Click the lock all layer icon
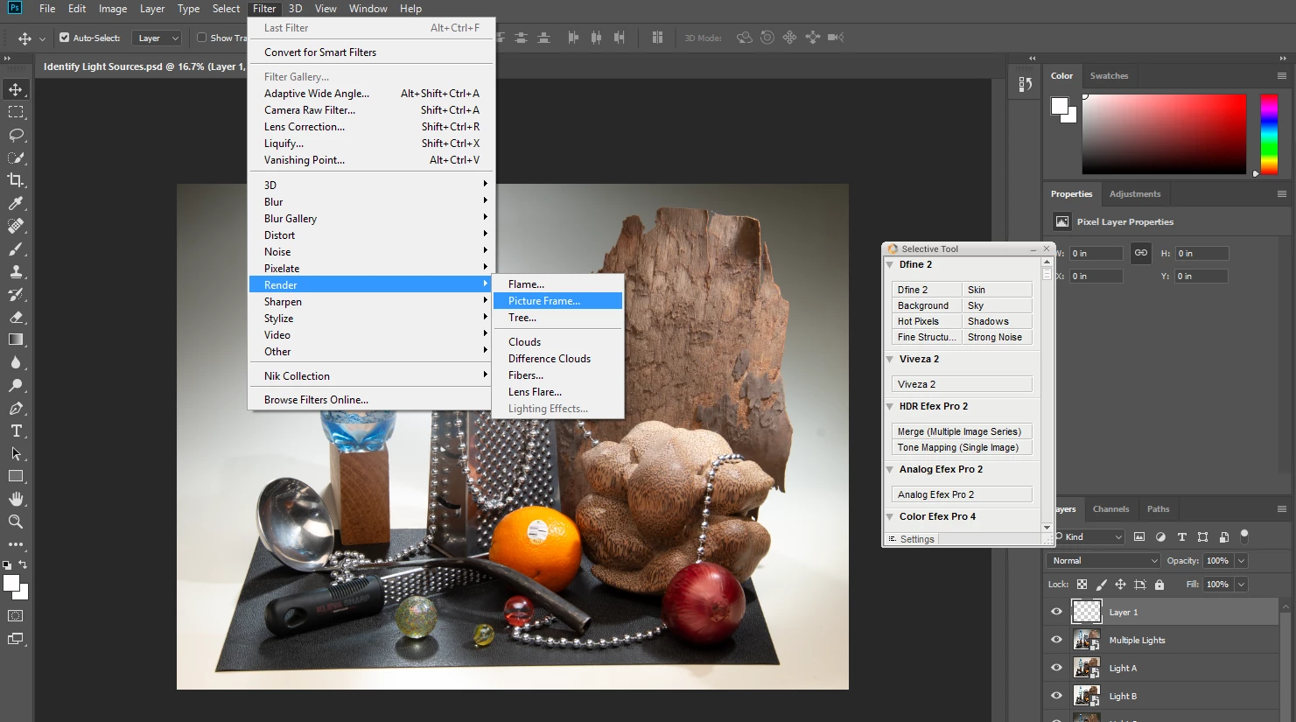1296x722 pixels. [x=1159, y=585]
